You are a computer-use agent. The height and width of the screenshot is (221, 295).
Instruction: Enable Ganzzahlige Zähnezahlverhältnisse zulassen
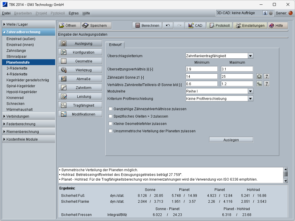(x=111, y=109)
